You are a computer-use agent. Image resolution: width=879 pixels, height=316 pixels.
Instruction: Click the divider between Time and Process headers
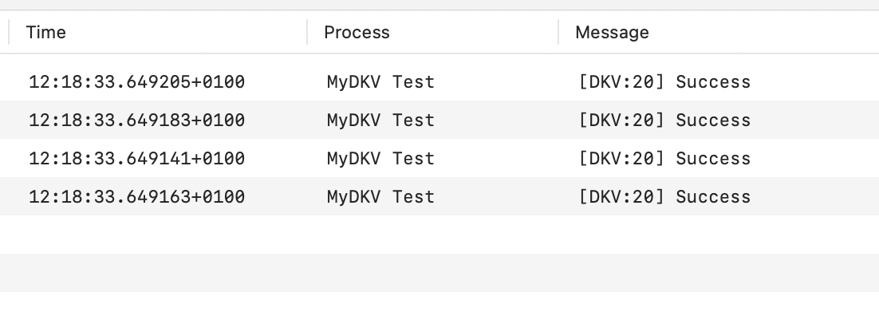tap(307, 32)
